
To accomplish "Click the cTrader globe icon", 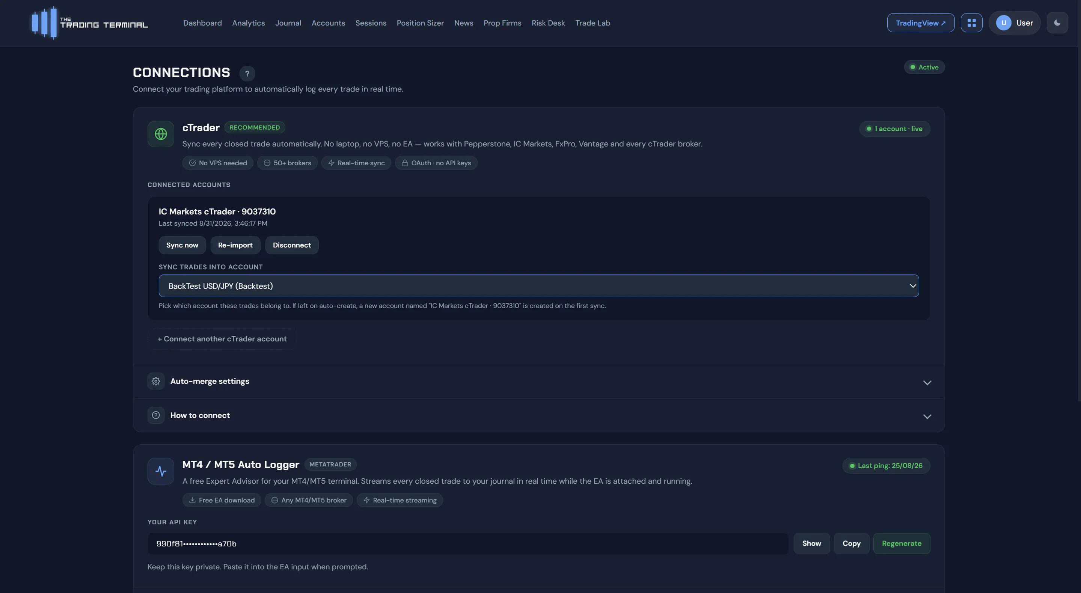I will pos(161,134).
